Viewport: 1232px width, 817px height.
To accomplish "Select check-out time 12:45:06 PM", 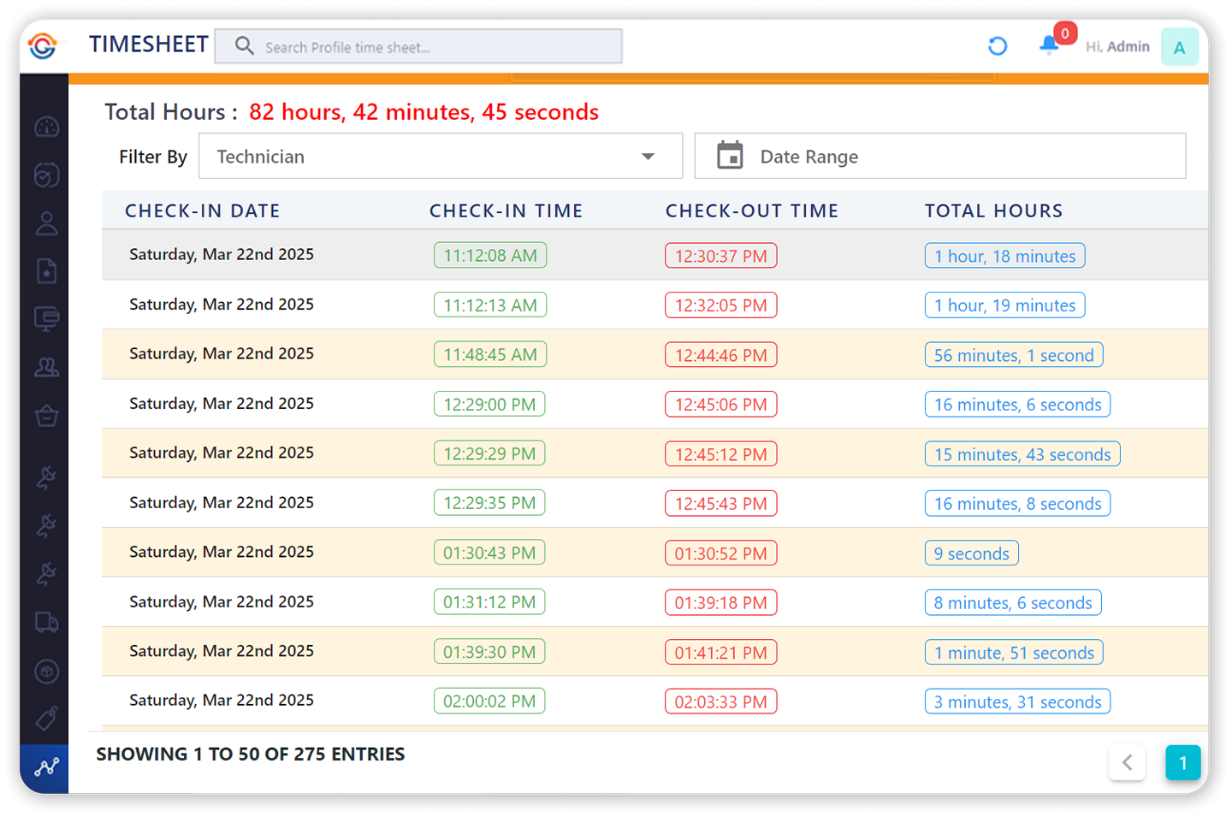I will pos(721,405).
